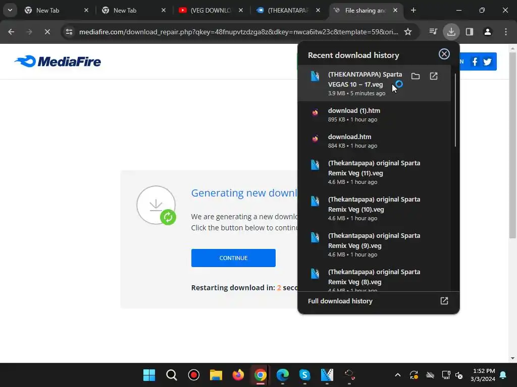
Task: Click the download panel scrollbar
Action: pyautogui.click(x=455, y=110)
